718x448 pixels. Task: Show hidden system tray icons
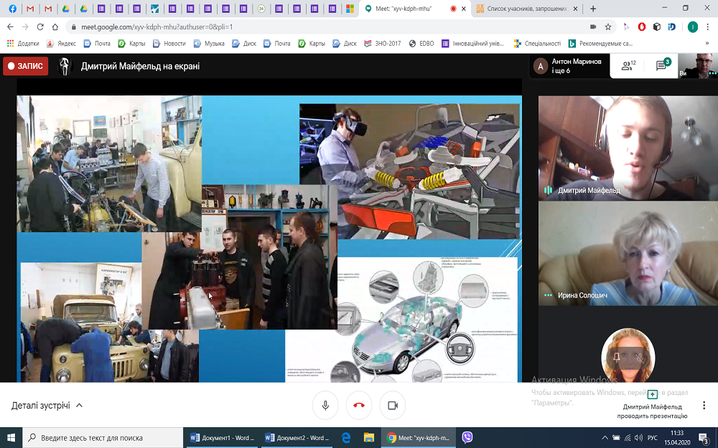point(605,437)
